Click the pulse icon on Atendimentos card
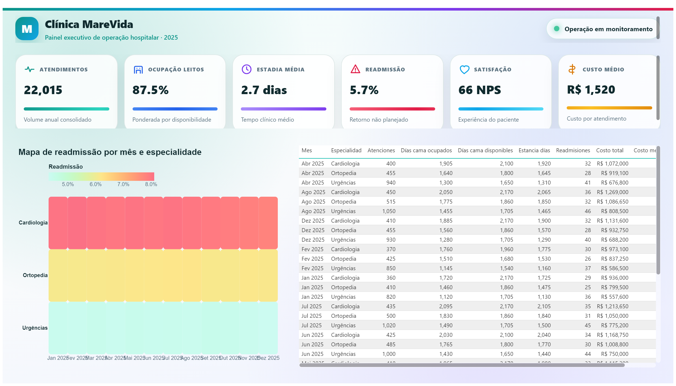Image resolution: width=676 pixels, height=386 pixels. pos(29,70)
